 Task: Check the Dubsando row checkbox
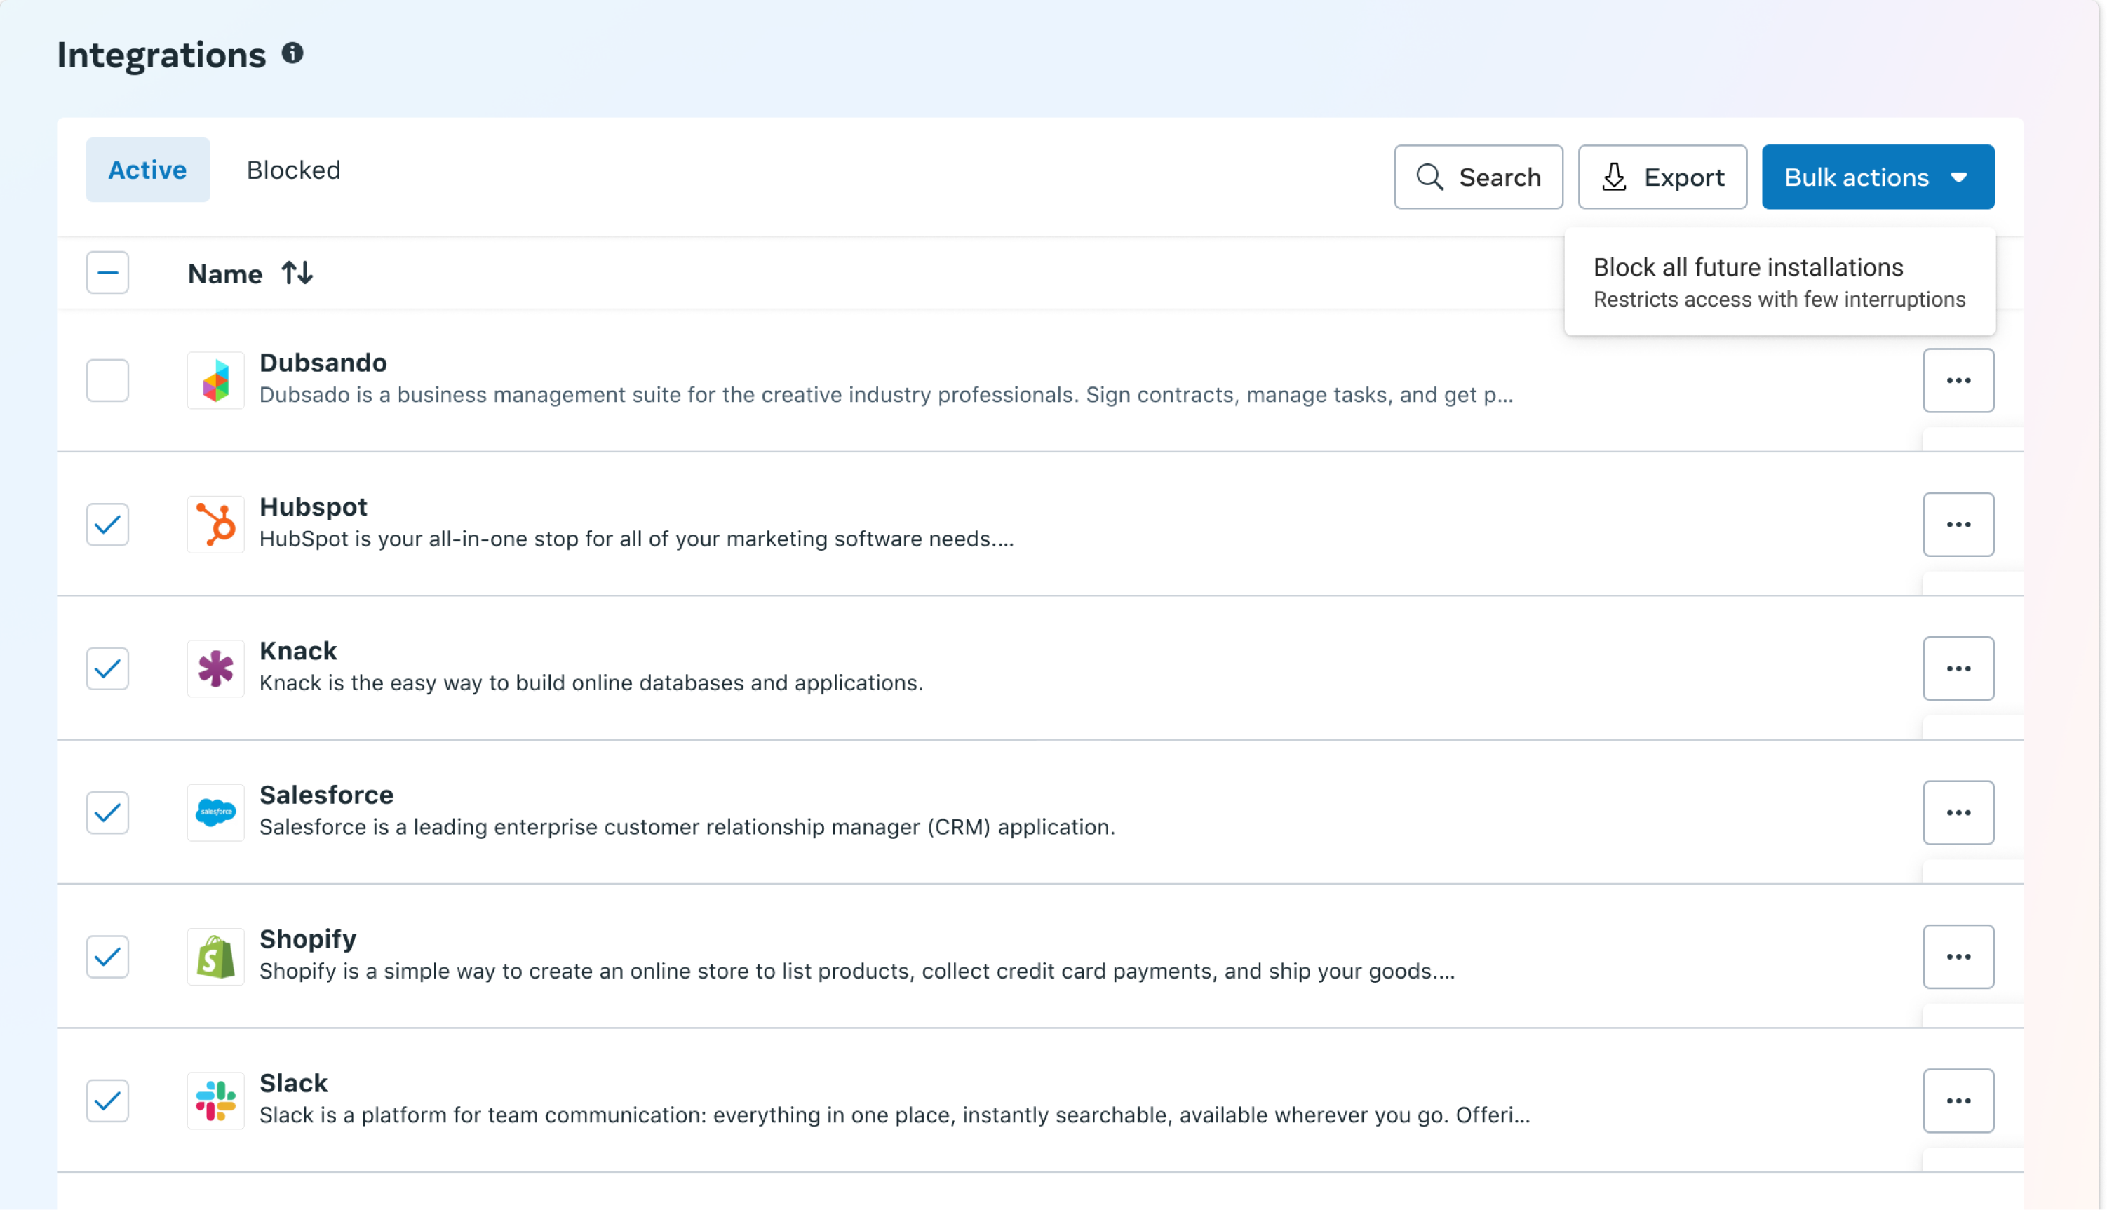coord(107,381)
